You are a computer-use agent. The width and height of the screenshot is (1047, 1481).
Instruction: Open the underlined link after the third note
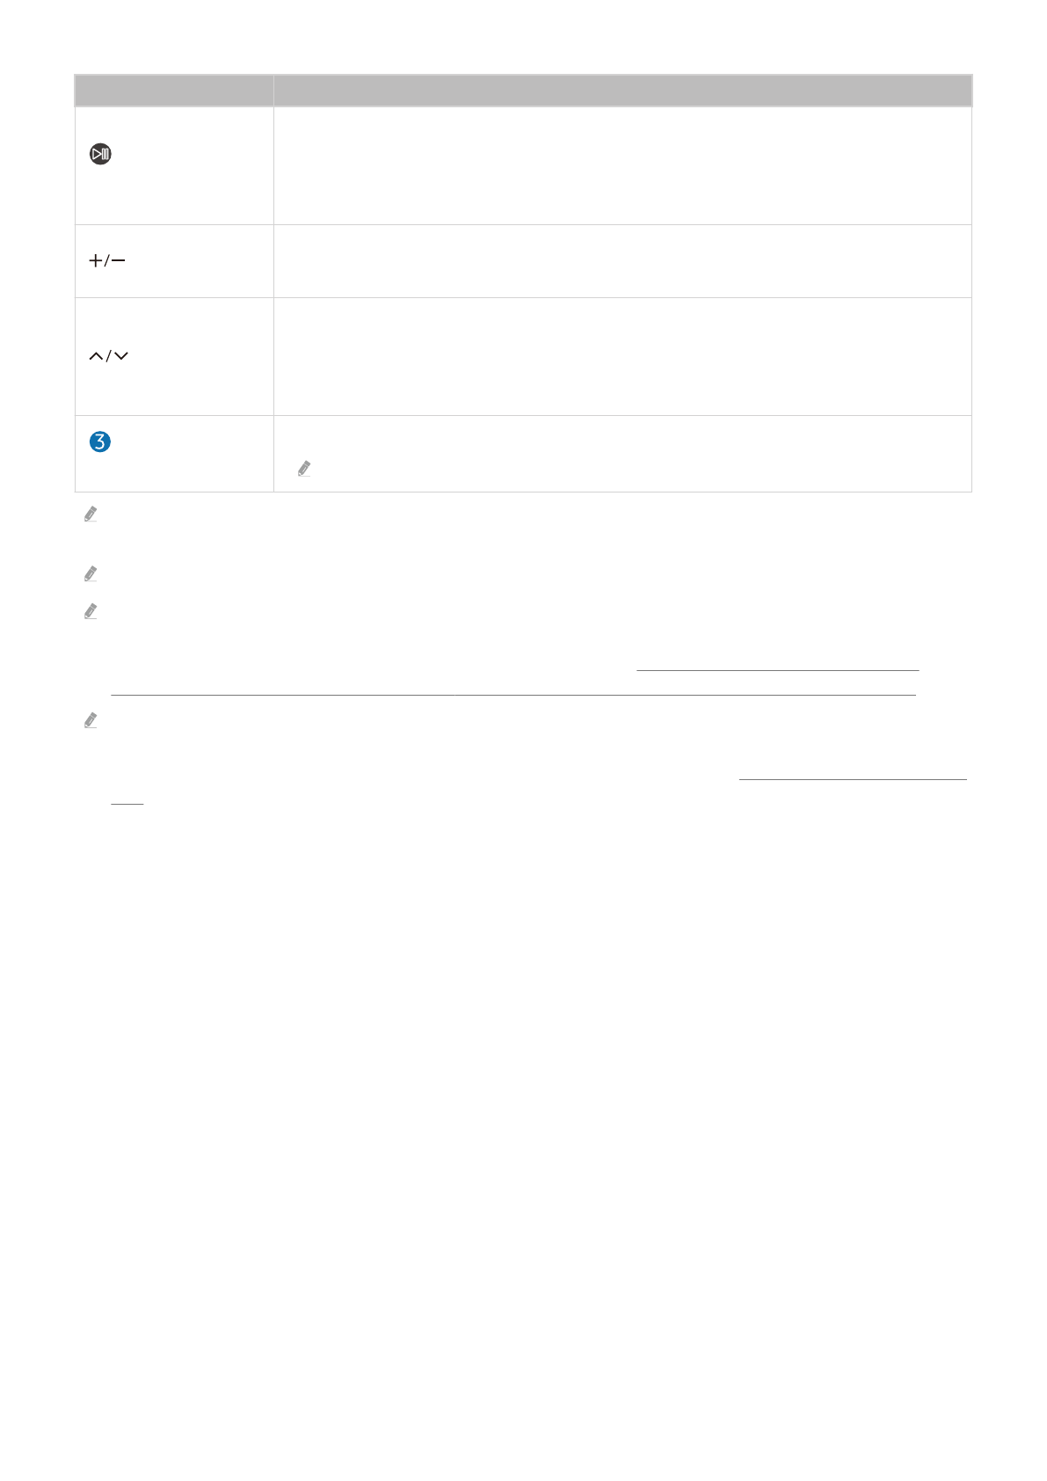click(x=777, y=670)
